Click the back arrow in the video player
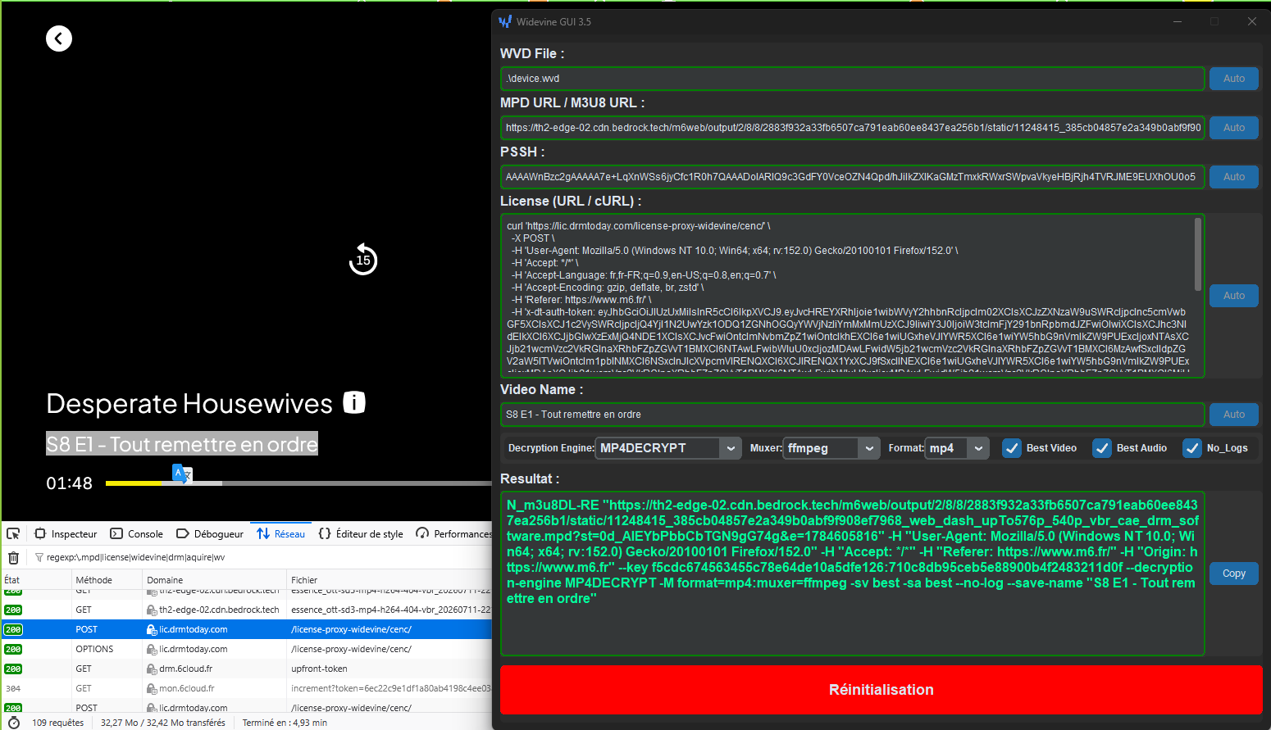 click(59, 39)
